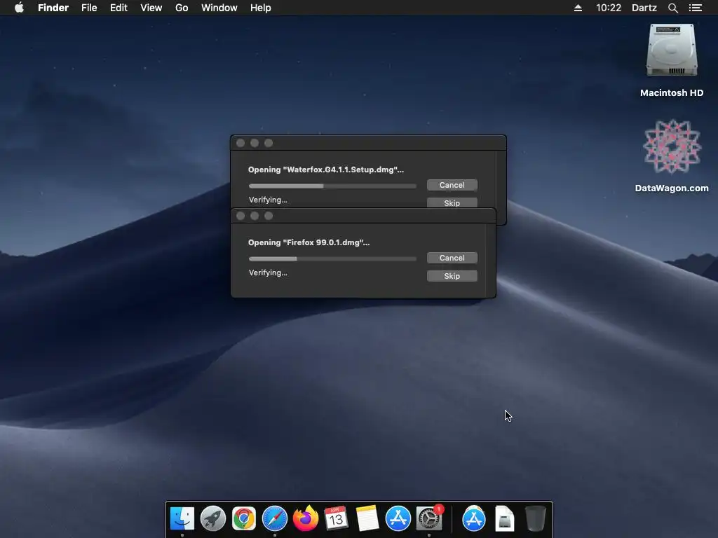This screenshot has height=538, width=718.
Task: Launch Google Chrome from the Dock
Action: (243, 518)
